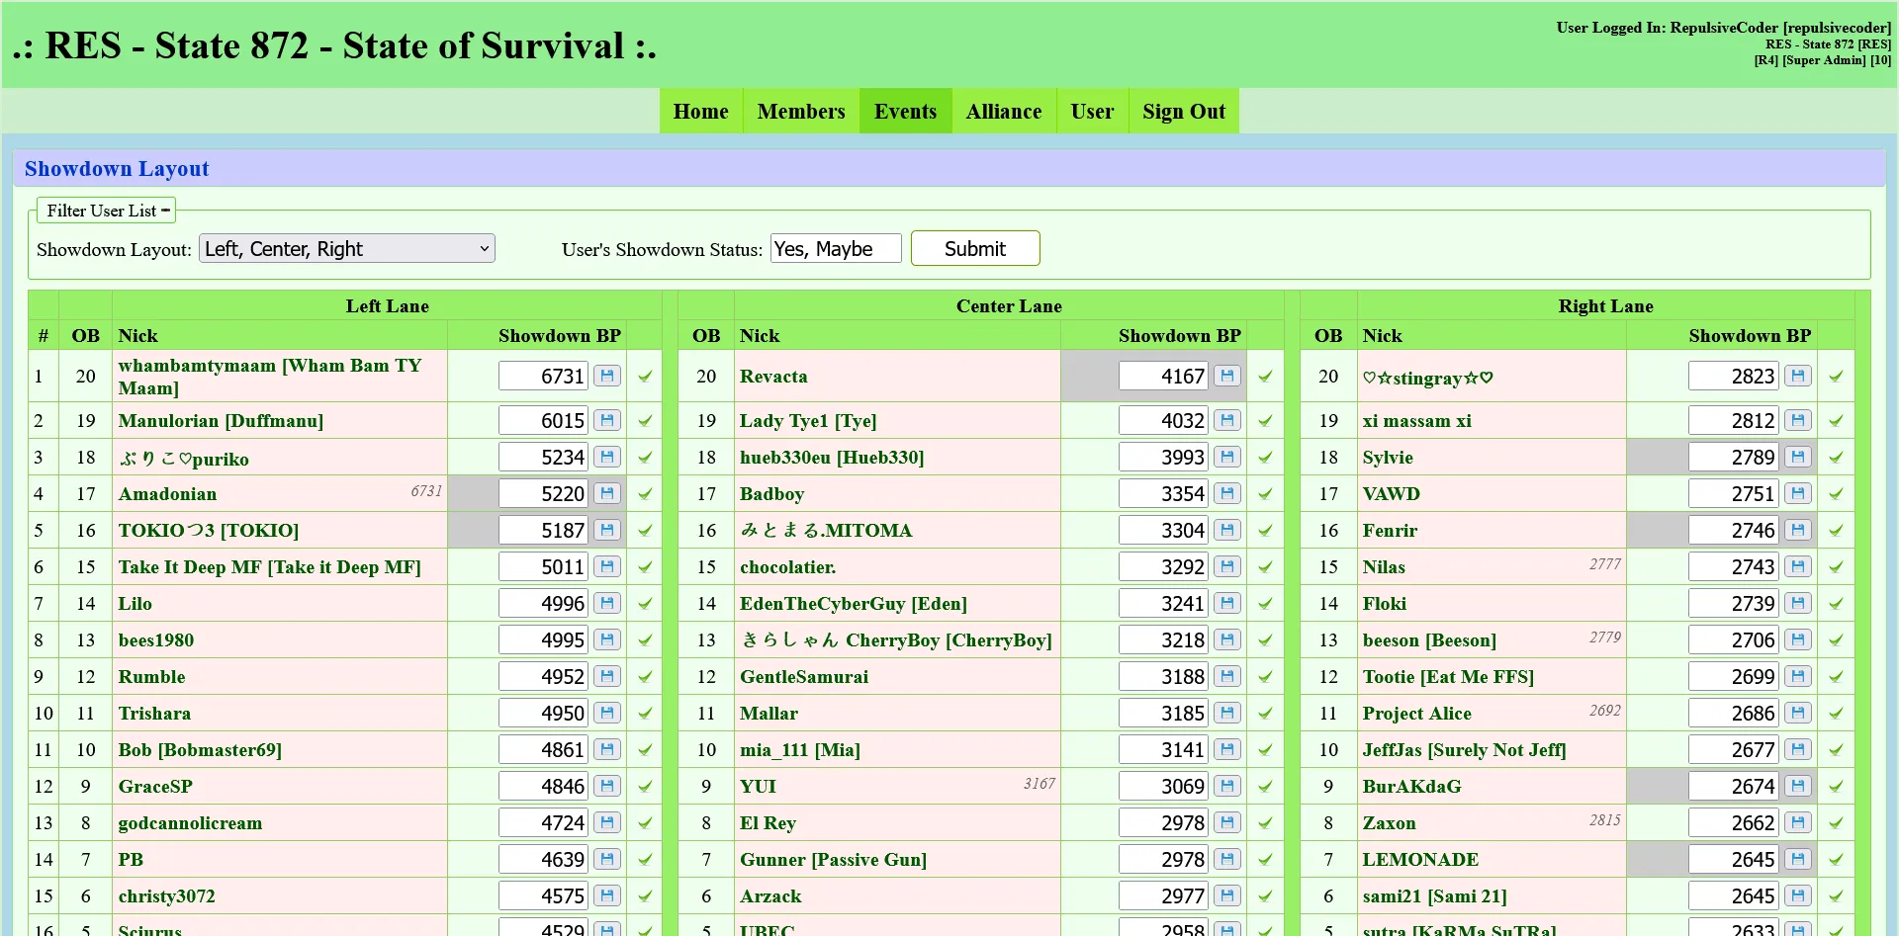Open member link hueb330eu [Hueb330]
This screenshot has width=1899, height=936.
pos(832,457)
